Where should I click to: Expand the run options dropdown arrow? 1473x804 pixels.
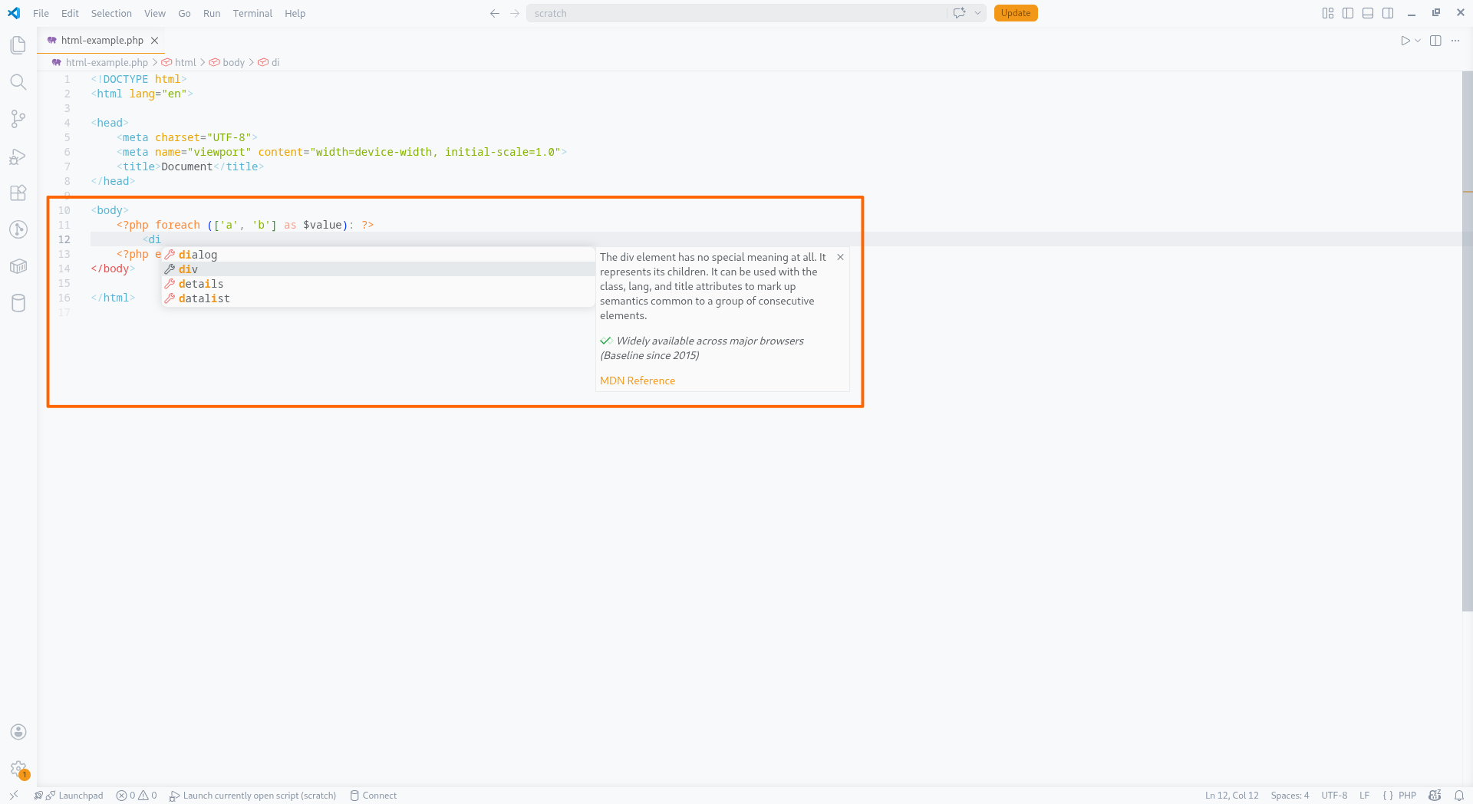click(1418, 41)
